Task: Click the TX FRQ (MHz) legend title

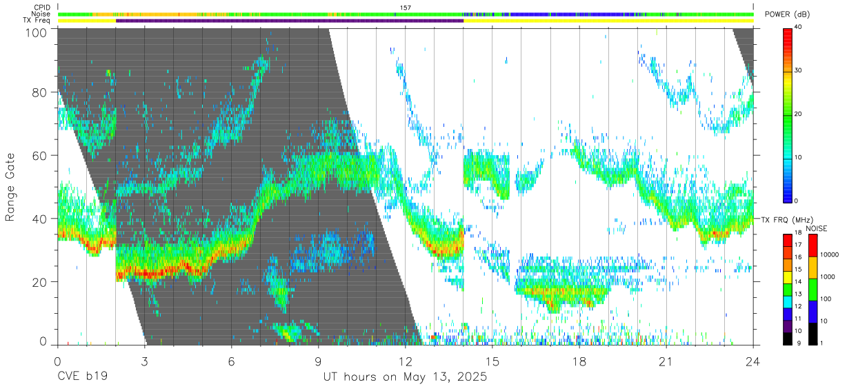Action: click(x=788, y=220)
